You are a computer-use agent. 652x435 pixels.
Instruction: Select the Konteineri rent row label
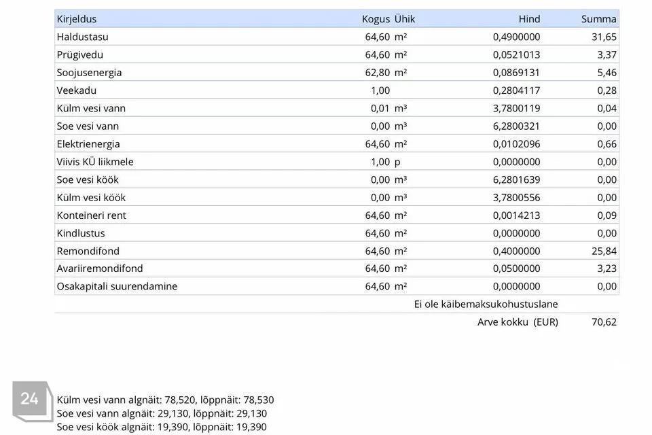tap(91, 215)
